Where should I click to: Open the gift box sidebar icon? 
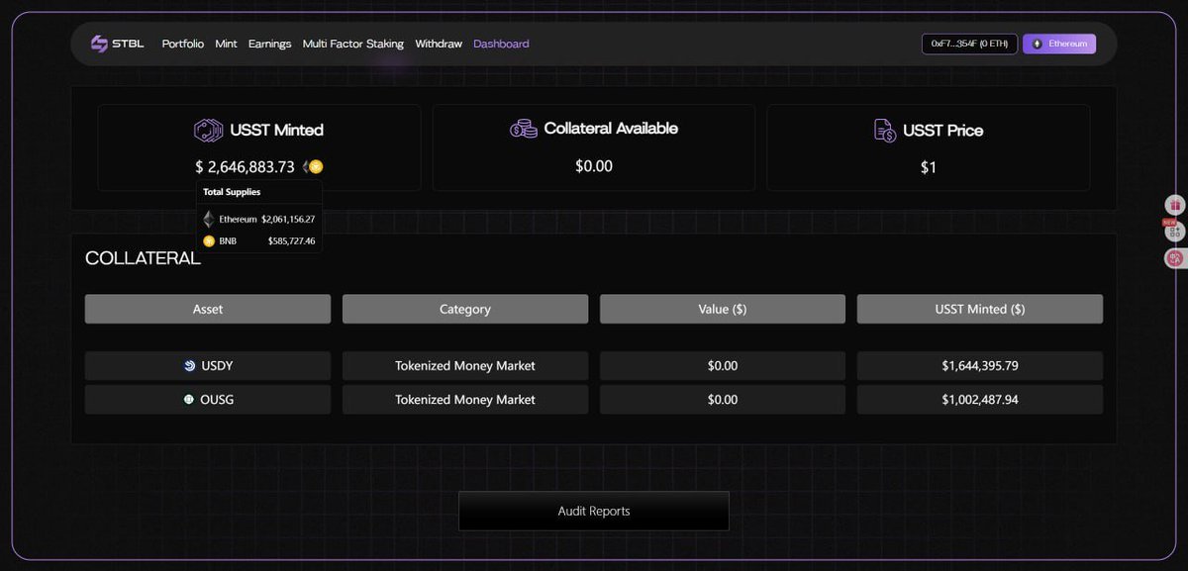coord(1175,205)
